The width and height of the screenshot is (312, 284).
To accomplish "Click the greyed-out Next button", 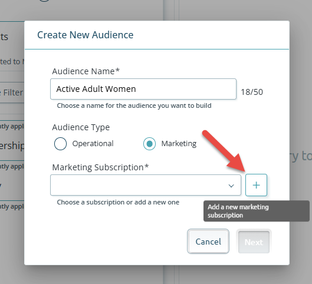I will (x=254, y=242).
